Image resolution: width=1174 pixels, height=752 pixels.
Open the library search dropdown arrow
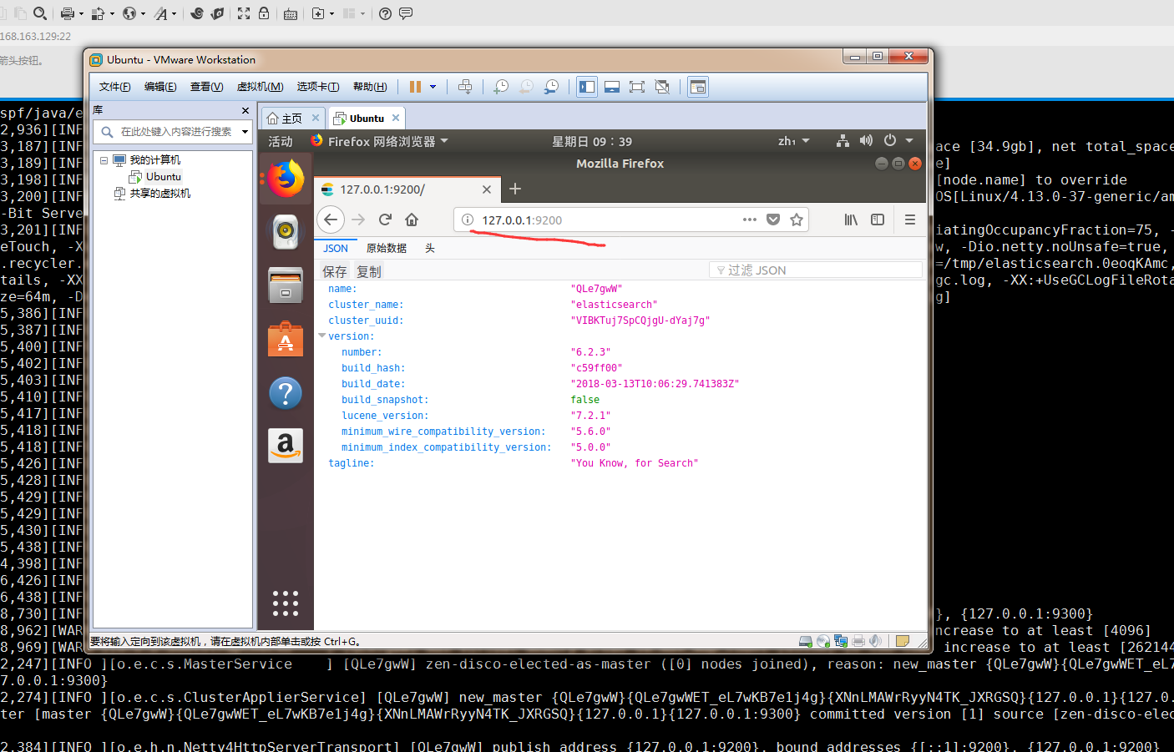pos(245,132)
